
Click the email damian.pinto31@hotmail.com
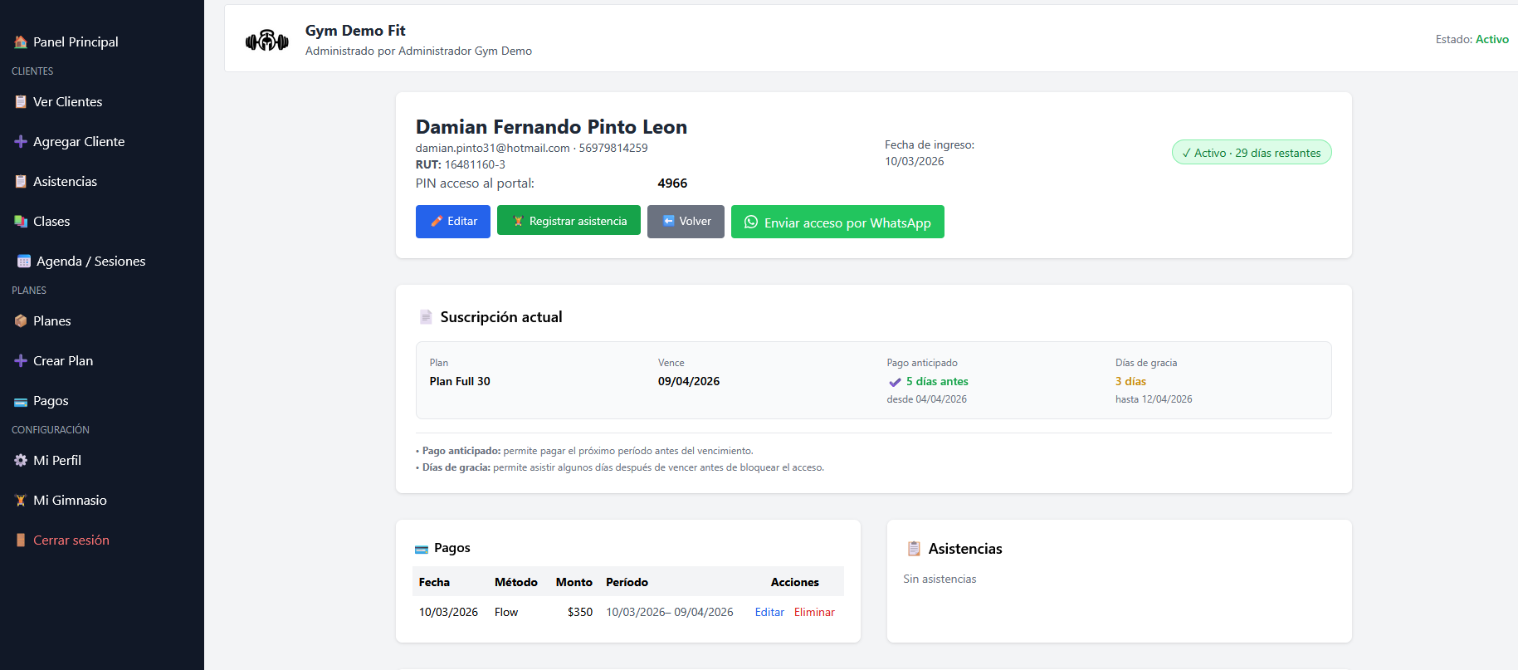click(x=492, y=149)
